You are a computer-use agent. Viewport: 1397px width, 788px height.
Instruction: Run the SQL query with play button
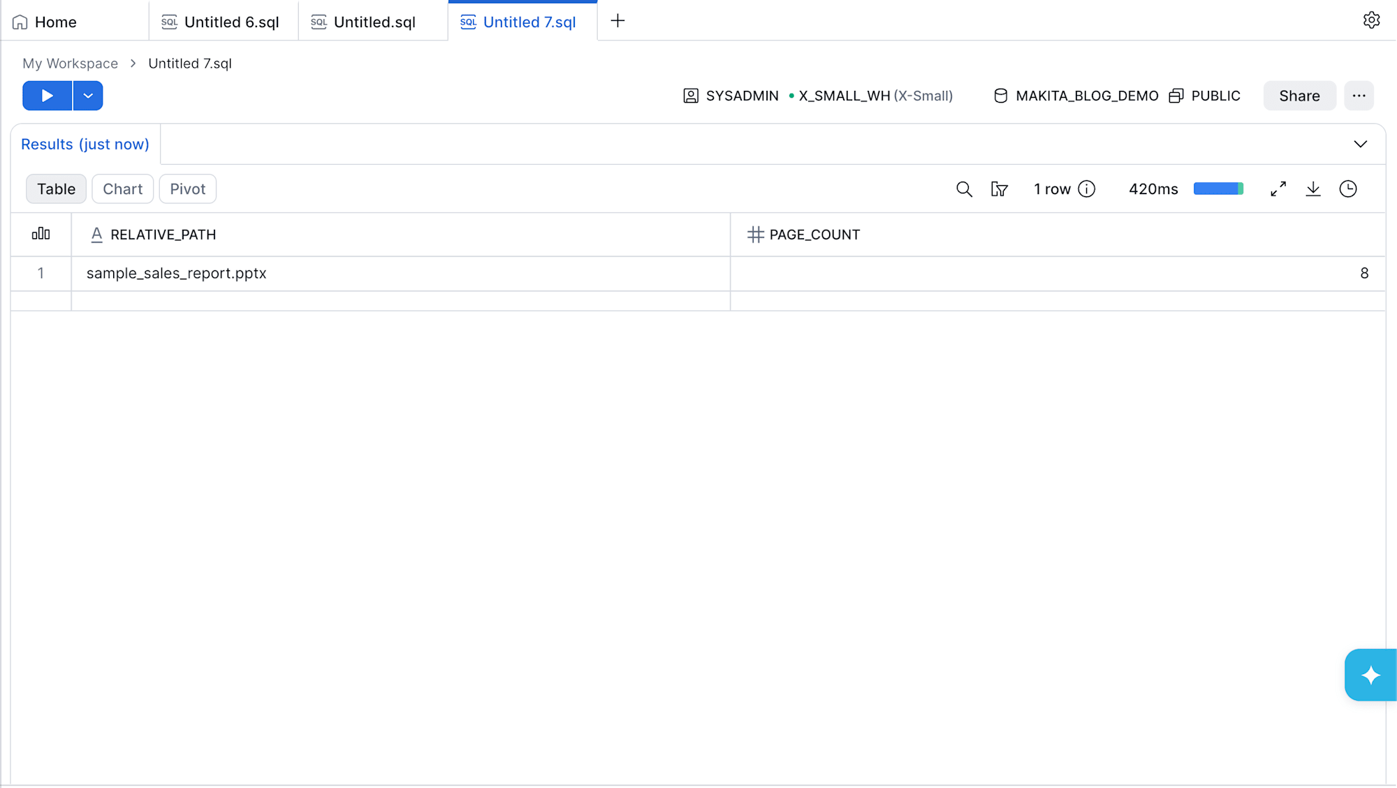pos(47,96)
